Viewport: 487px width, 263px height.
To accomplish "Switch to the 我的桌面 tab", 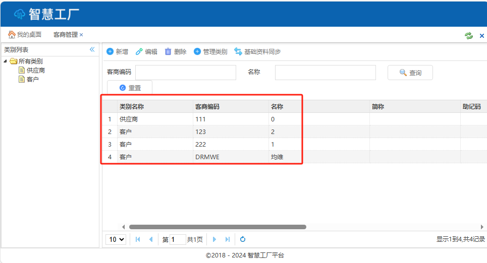I will coord(25,35).
